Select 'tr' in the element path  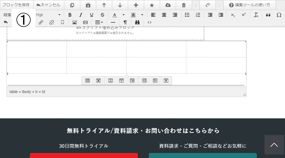(x=36, y=92)
